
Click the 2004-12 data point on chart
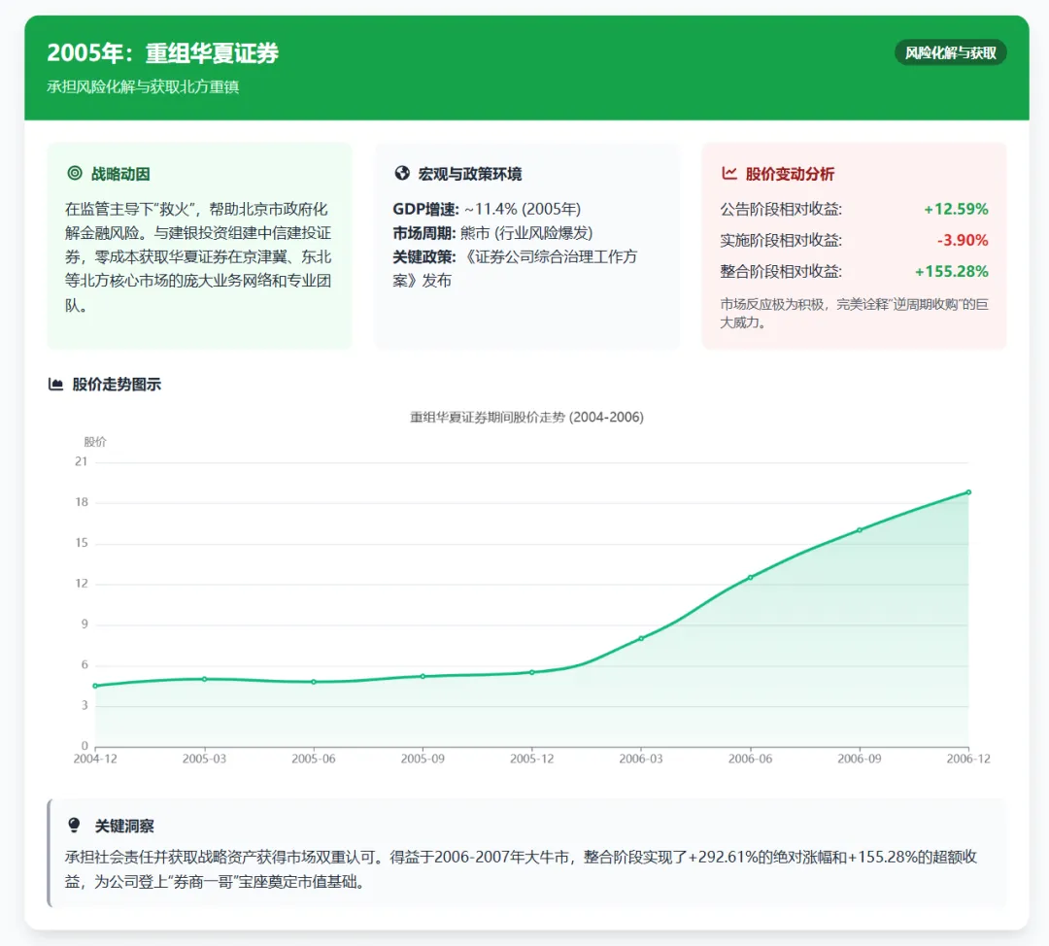click(x=95, y=686)
